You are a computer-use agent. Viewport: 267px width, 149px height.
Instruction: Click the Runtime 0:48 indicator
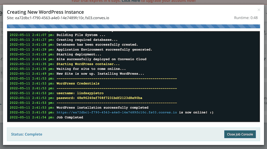tap(246, 18)
